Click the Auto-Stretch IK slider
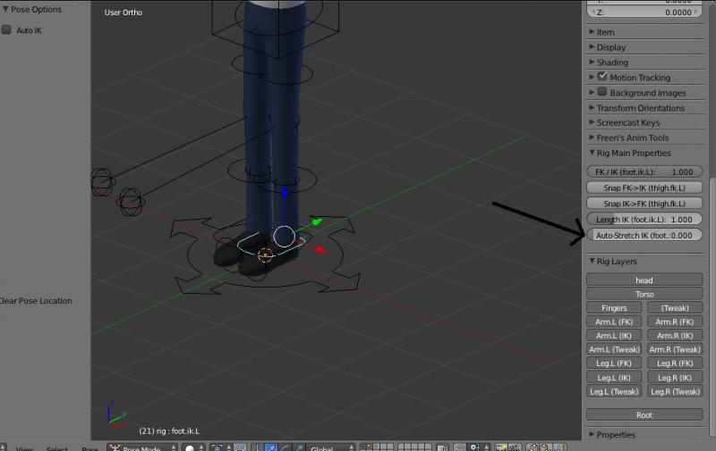This screenshot has width=716, height=451. click(644, 235)
